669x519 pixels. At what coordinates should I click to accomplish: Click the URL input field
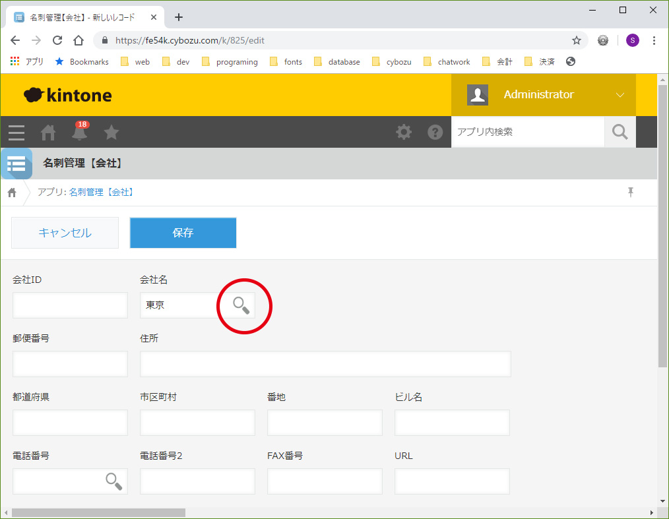(x=452, y=481)
